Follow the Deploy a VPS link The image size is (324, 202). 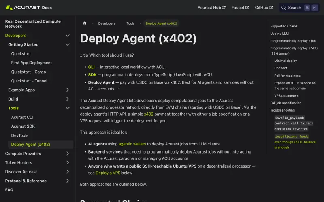tap(108, 173)
